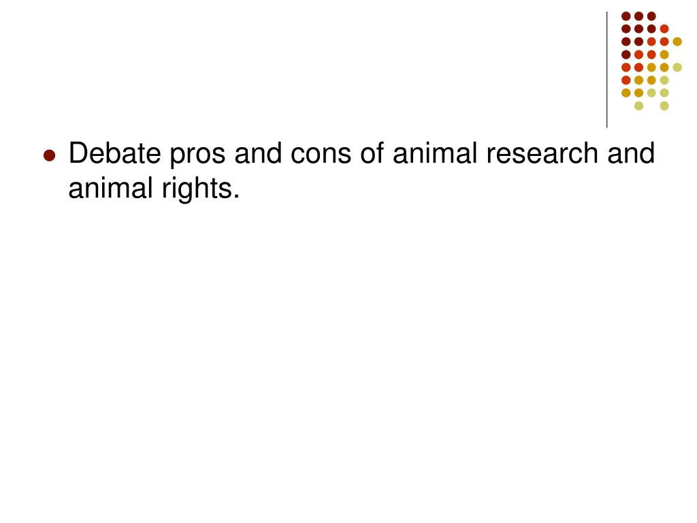Click the orange-red dot ending the second dot row
The height and width of the screenshot is (523, 697).
(664, 29)
